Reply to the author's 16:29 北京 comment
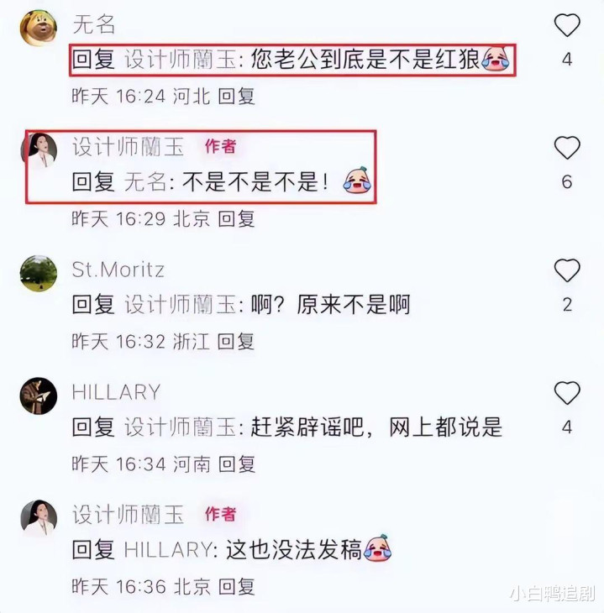This screenshot has height=613, width=604. tap(236, 219)
